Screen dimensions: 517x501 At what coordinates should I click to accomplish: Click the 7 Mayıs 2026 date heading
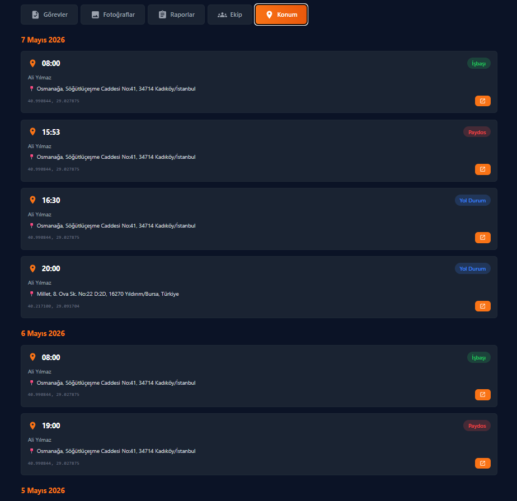(x=43, y=40)
